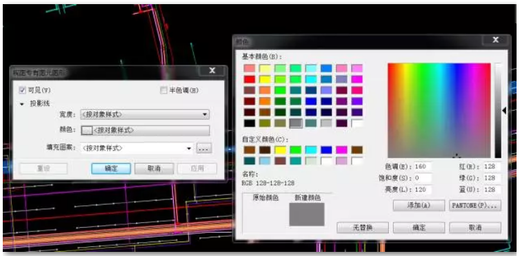The width and height of the screenshot is (520, 256).
Task: Select the selected gray 128 basic swatch
Action: pyautogui.click(x=295, y=123)
